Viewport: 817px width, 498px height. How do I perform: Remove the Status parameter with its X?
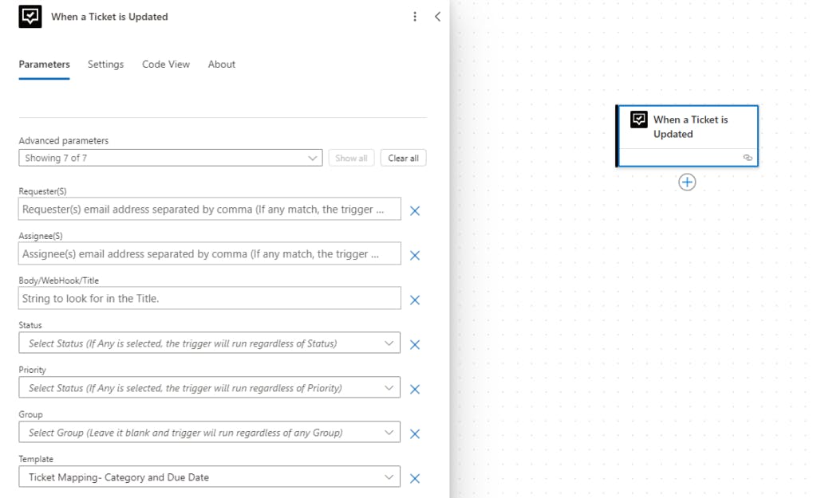point(415,344)
